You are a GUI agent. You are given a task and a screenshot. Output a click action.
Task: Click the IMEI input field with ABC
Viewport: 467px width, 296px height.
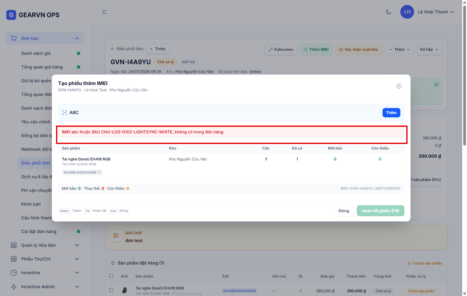[224, 113]
